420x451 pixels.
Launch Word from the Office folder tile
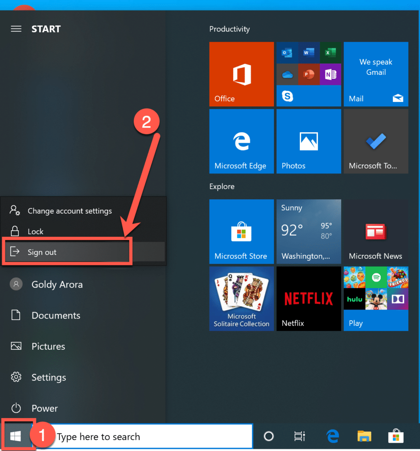309,53
